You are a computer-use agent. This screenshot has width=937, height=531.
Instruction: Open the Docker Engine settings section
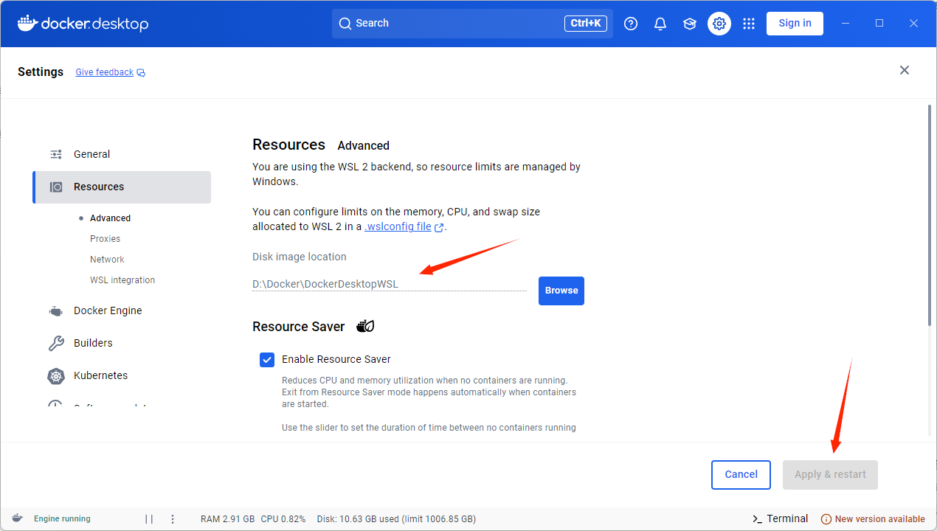(122, 311)
